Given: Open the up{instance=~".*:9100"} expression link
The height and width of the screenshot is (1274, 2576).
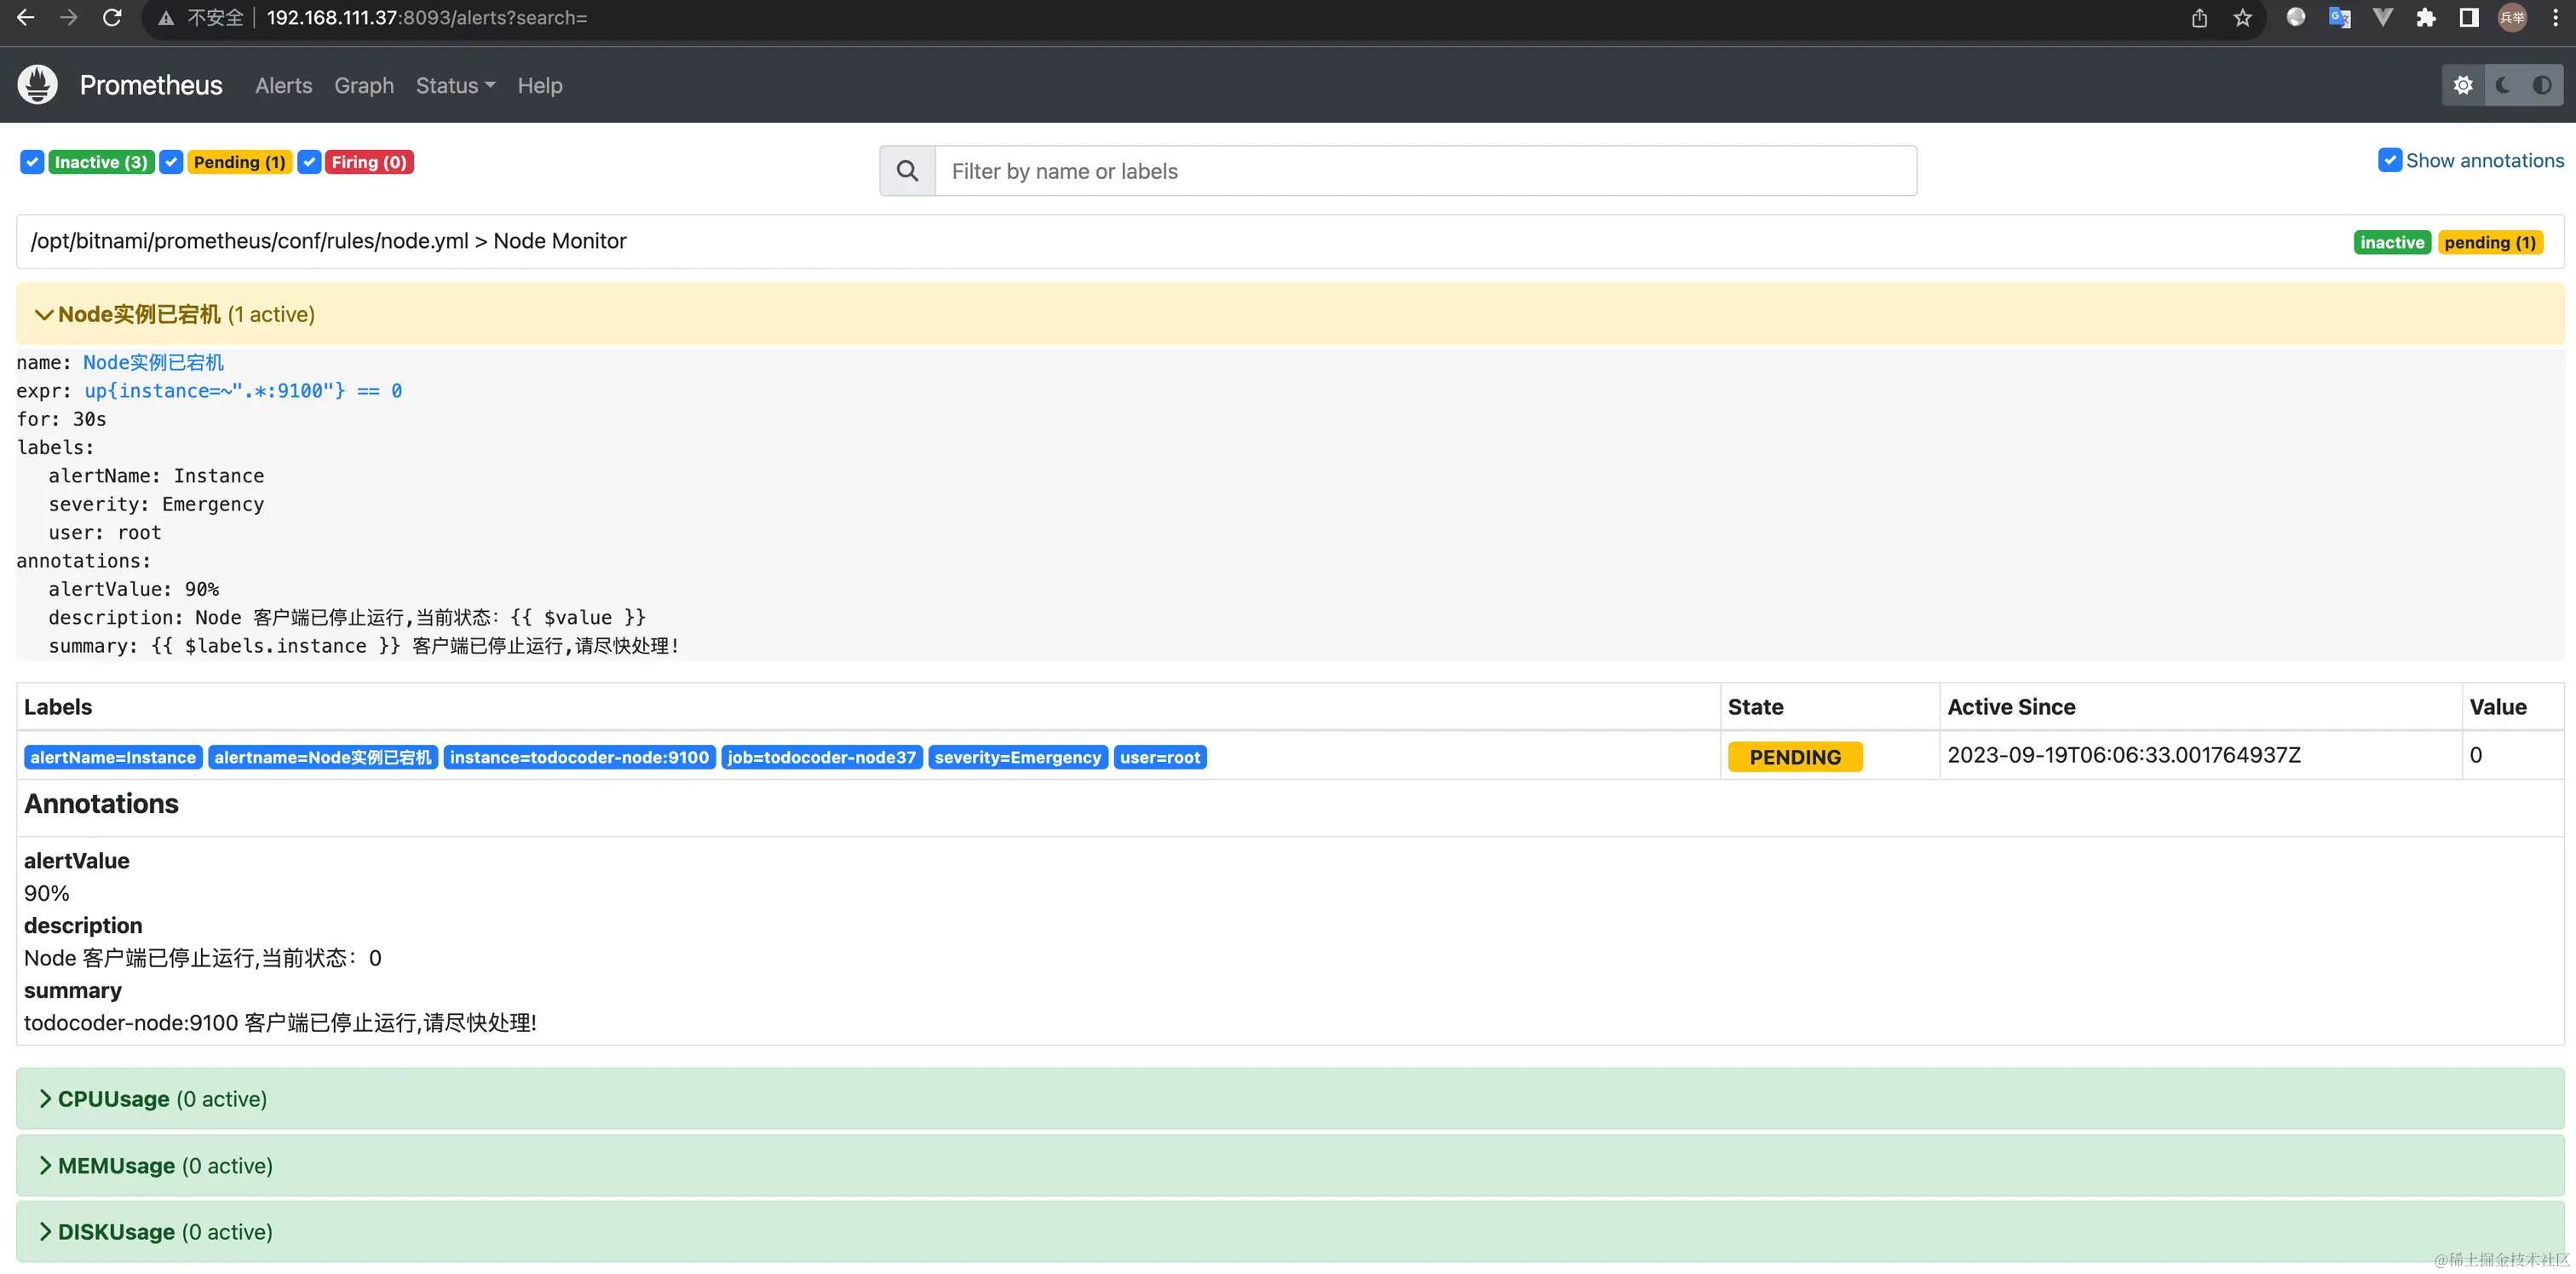Looking at the screenshot, I should [243, 390].
